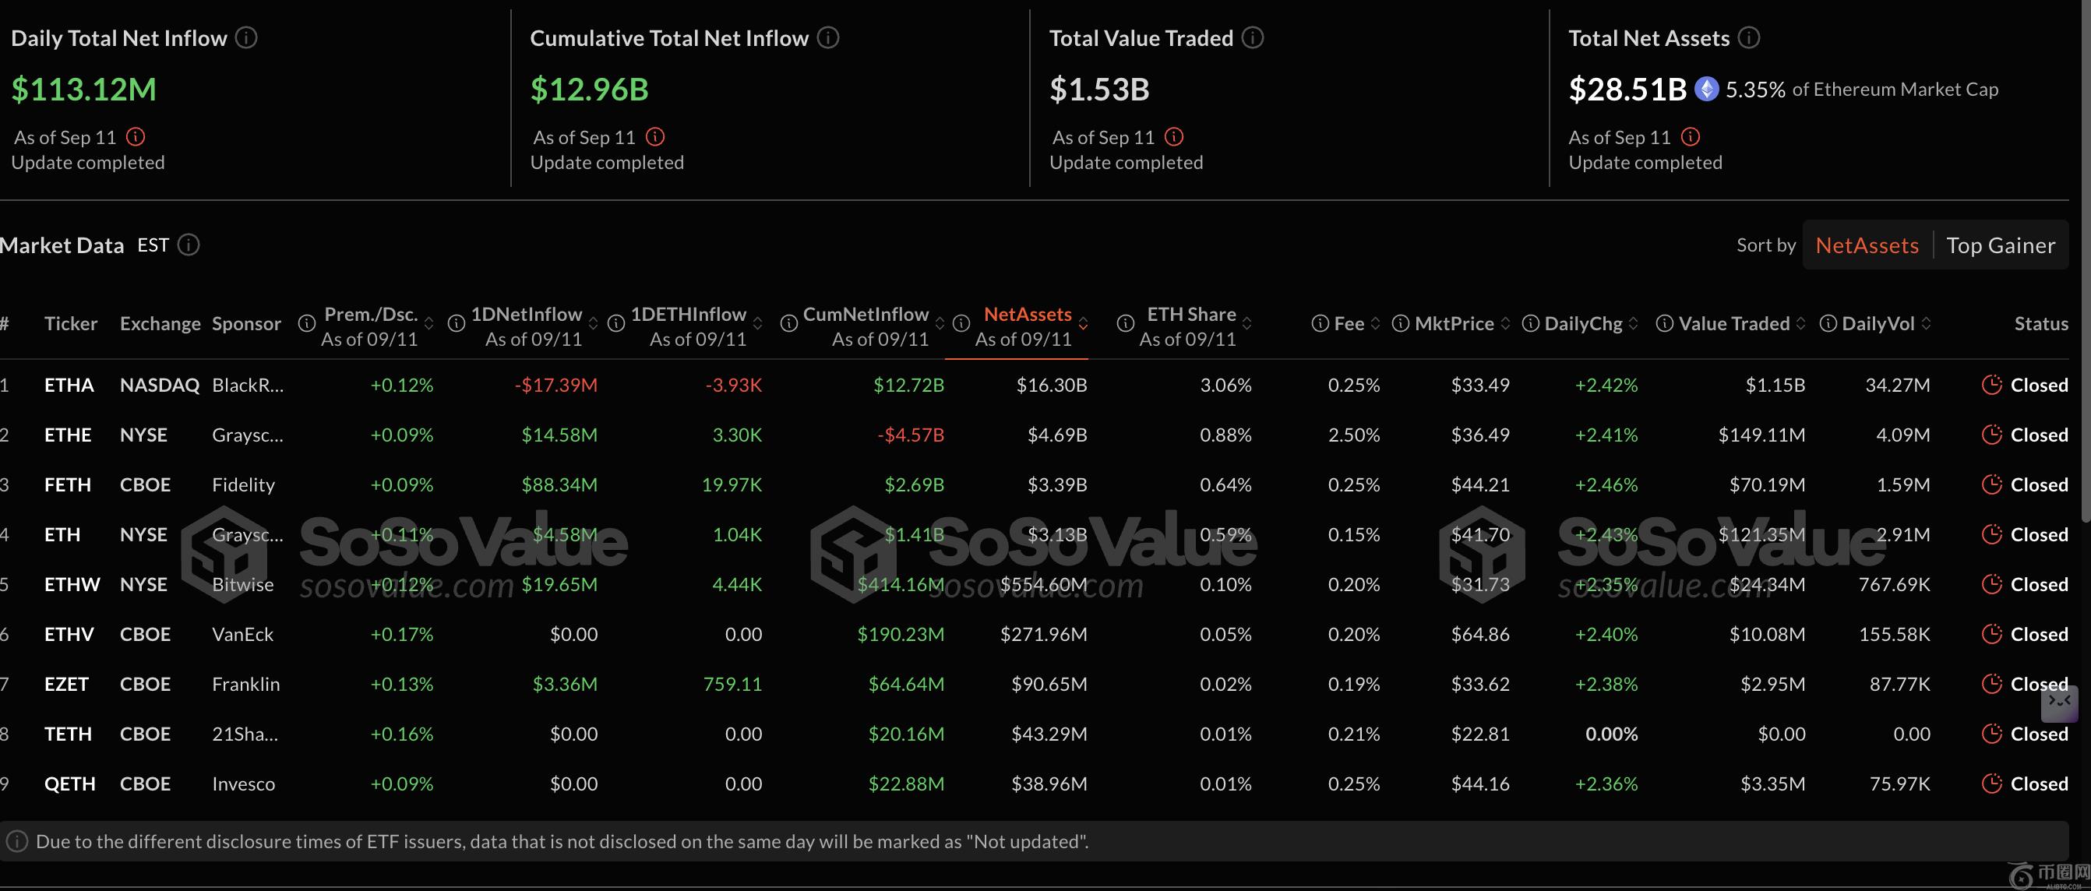The height and width of the screenshot is (891, 2091).
Task: Click info icon beside Daily Total Net Inflow
Action: (x=246, y=38)
